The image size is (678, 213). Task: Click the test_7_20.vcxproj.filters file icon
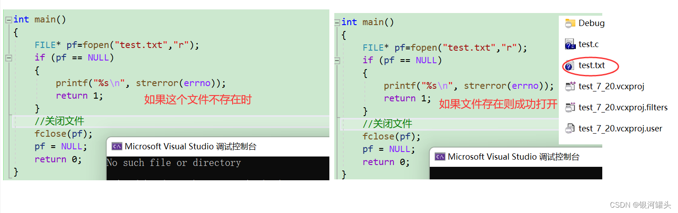pos(570,108)
